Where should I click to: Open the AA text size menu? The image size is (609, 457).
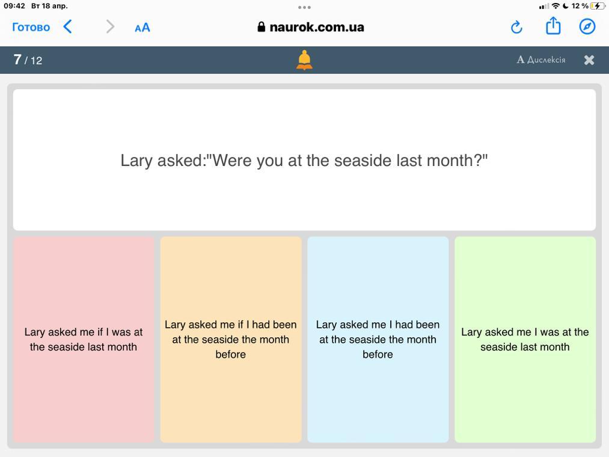[x=142, y=27]
